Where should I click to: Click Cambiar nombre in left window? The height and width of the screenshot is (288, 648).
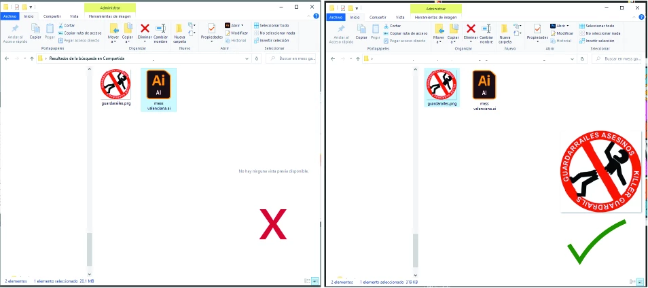click(161, 33)
